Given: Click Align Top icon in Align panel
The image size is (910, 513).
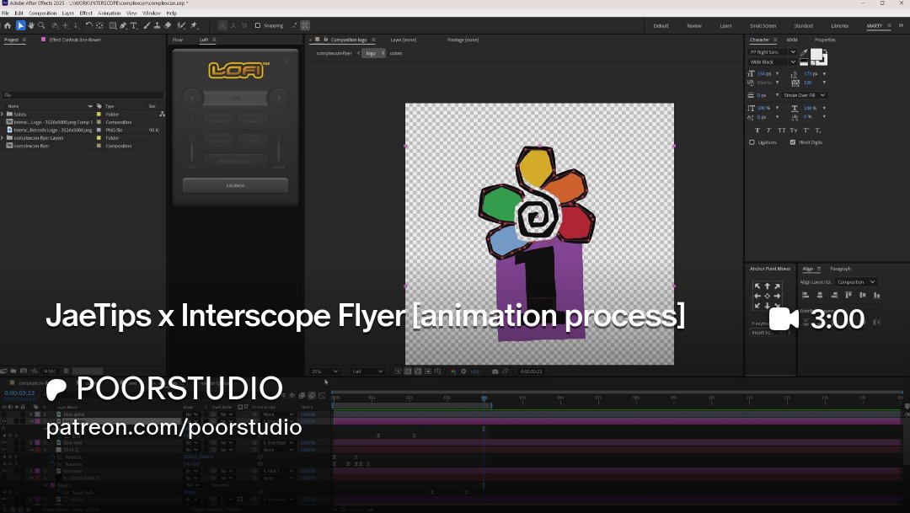Looking at the screenshot, I should tap(848, 296).
